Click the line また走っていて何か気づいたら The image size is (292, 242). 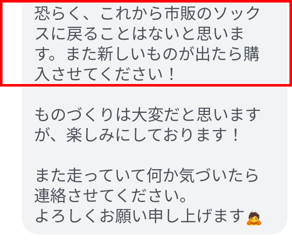point(147,175)
